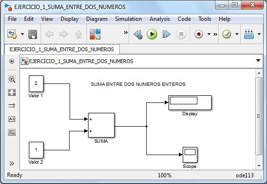Open the Diagram menu
267x184 pixels.
(x=97, y=19)
